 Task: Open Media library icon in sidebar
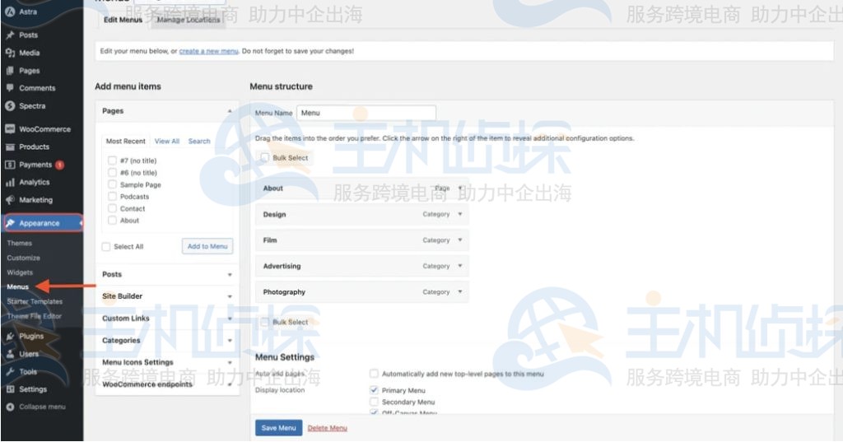tap(10, 53)
